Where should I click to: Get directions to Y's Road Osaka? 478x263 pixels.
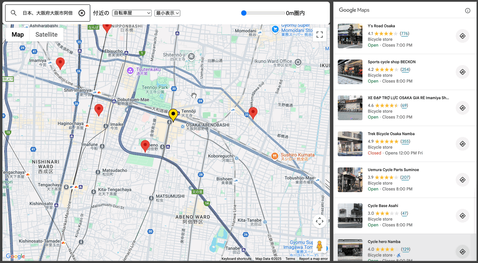point(463,36)
